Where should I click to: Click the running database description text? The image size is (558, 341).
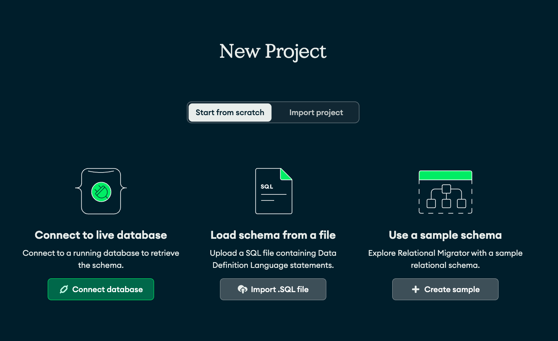coord(101,259)
